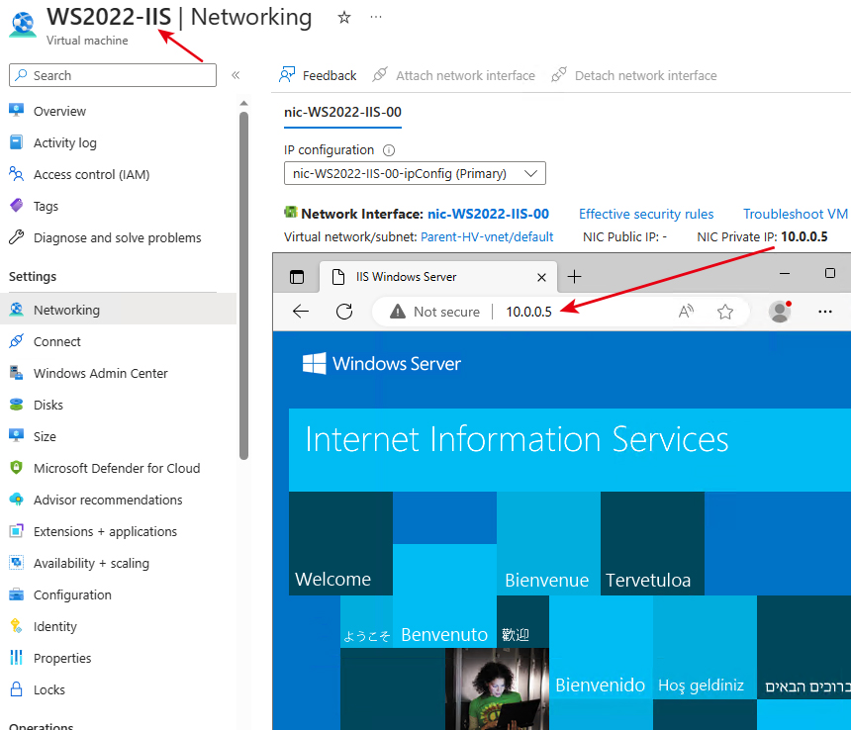Click Attach network interface
This screenshot has height=730, width=851.
pyautogui.click(x=454, y=75)
